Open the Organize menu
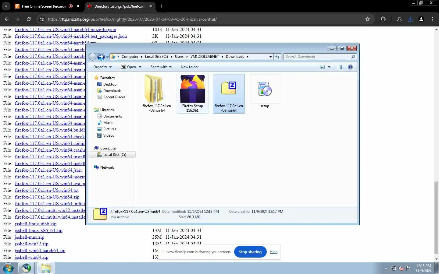439x274 pixels. point(102,67)
